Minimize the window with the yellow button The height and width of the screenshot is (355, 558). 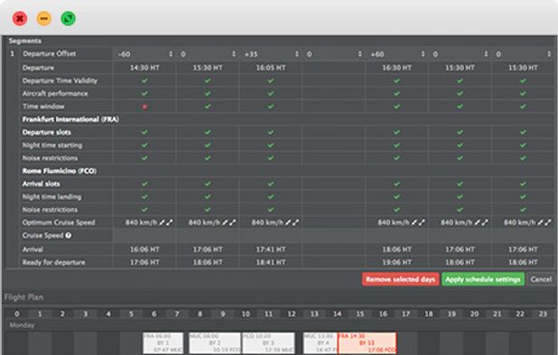pyautogui.click(x=44, y=18)
